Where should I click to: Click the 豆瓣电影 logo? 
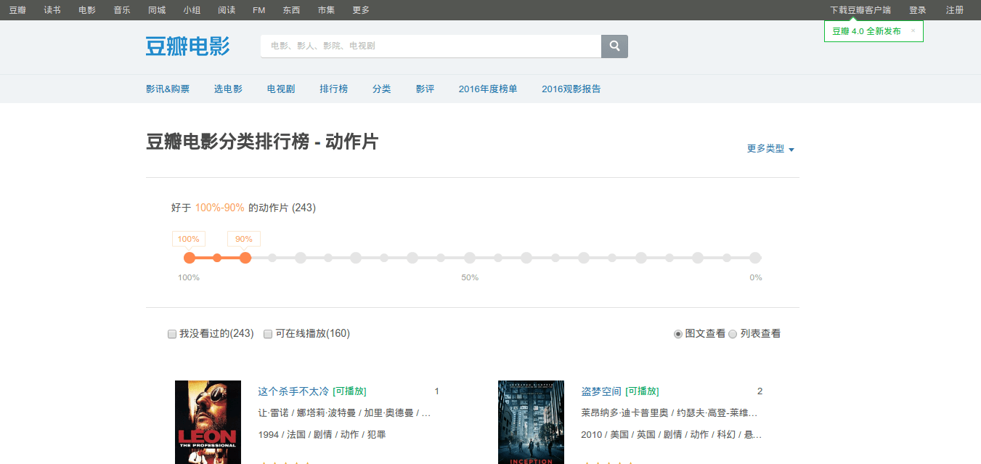point(187,46)
